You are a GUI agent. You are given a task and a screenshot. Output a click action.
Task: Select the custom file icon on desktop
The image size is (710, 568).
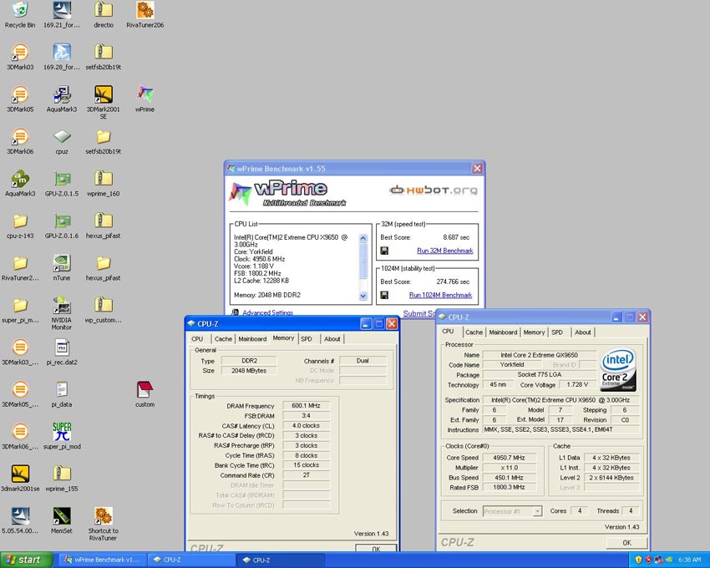point(145,389)
